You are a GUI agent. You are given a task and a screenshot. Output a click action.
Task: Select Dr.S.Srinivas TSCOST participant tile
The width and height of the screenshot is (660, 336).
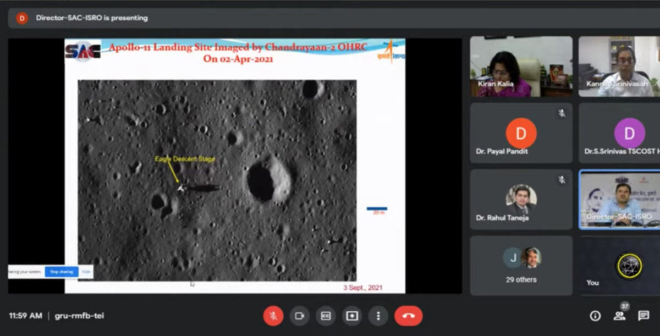coord(619,133)
